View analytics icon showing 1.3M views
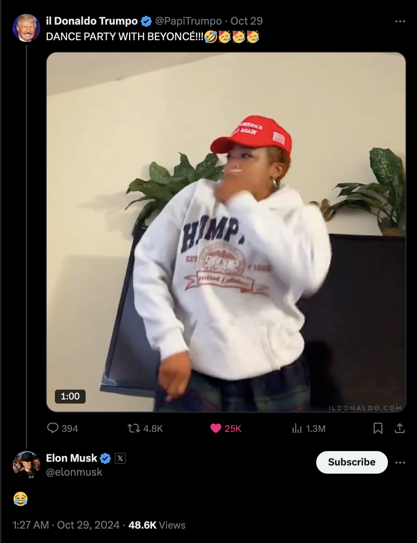 coord(297,429)
